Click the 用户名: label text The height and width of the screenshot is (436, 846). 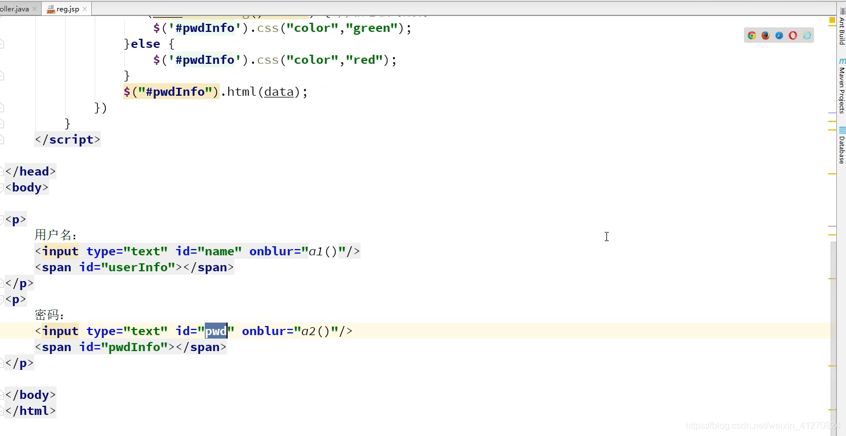56,235
